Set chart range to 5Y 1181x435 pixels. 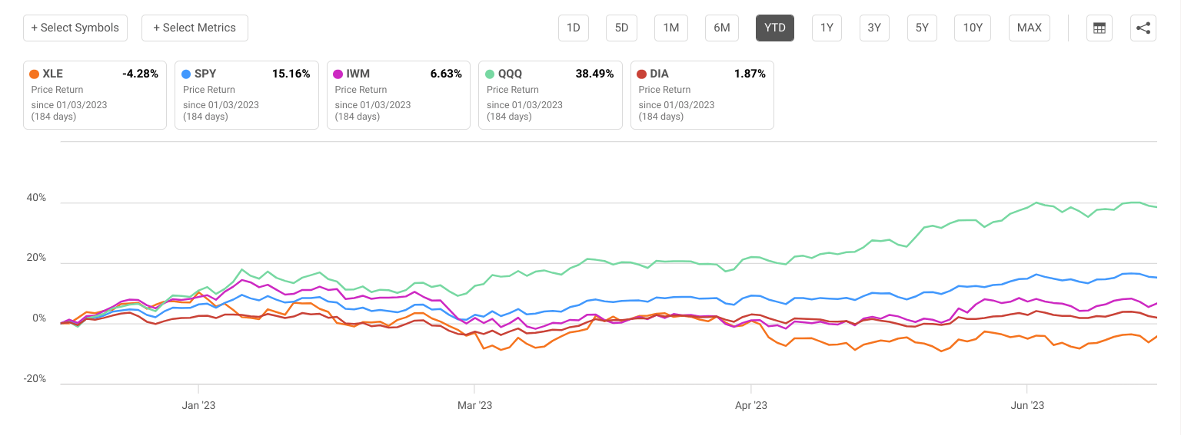922,28
